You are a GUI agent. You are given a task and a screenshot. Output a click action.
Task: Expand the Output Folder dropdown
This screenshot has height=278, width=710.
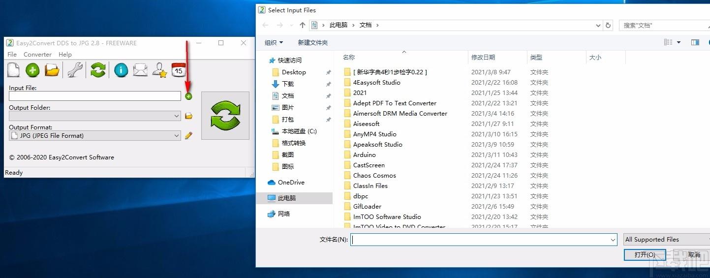point(177,116)
